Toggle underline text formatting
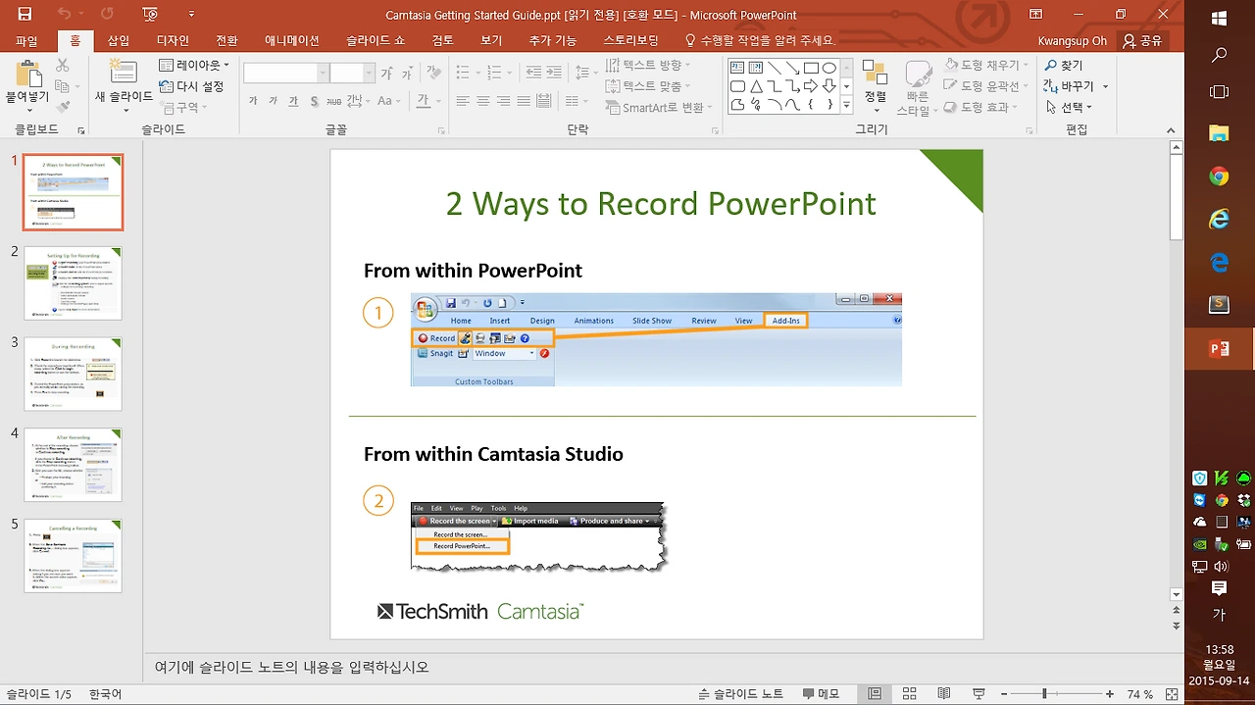This screenshot has height=705, width=1255. [293, 101]
